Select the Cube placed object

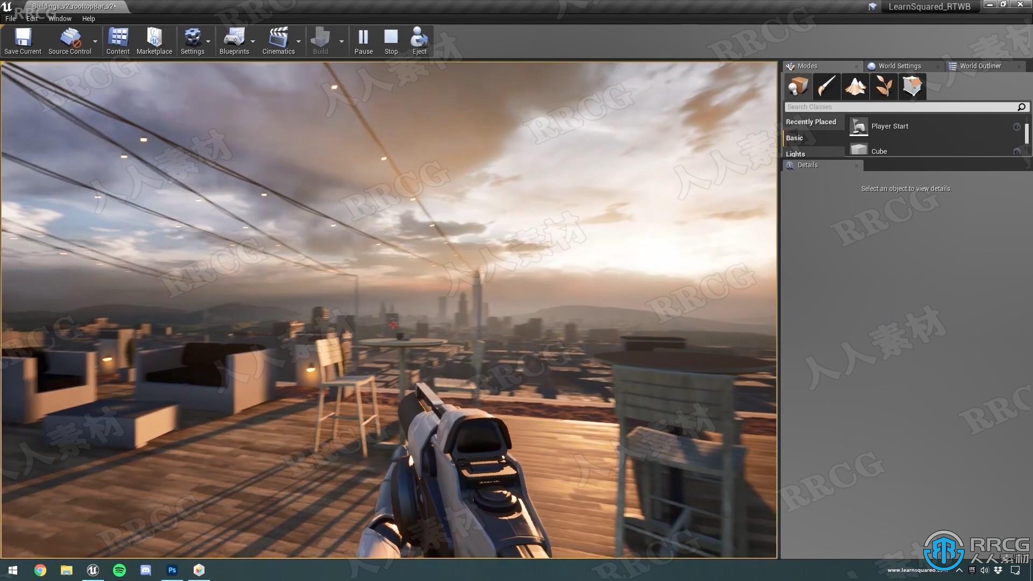point(879,151)
